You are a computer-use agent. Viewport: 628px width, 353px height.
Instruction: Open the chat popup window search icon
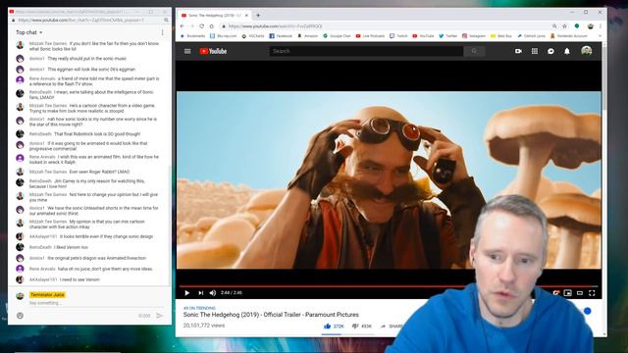166,20
